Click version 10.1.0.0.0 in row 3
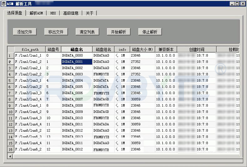The height and width of the screenshot is (167, 247). [166, 68]
